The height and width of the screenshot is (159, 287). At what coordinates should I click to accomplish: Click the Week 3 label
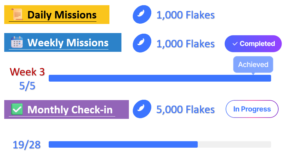pos(27,72)
